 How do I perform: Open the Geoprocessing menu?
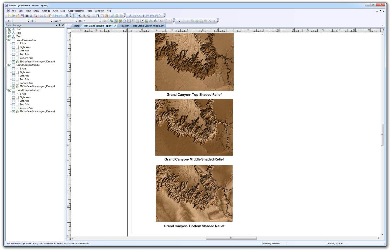tap(76, 10)
